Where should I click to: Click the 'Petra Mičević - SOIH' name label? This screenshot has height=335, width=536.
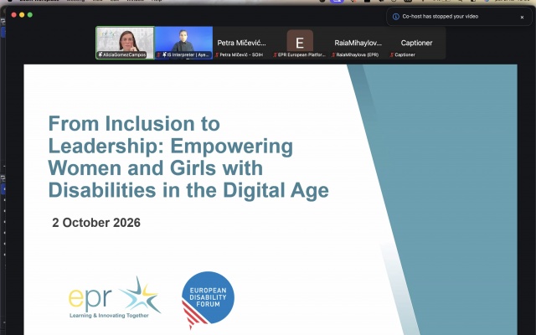[241, 54]
